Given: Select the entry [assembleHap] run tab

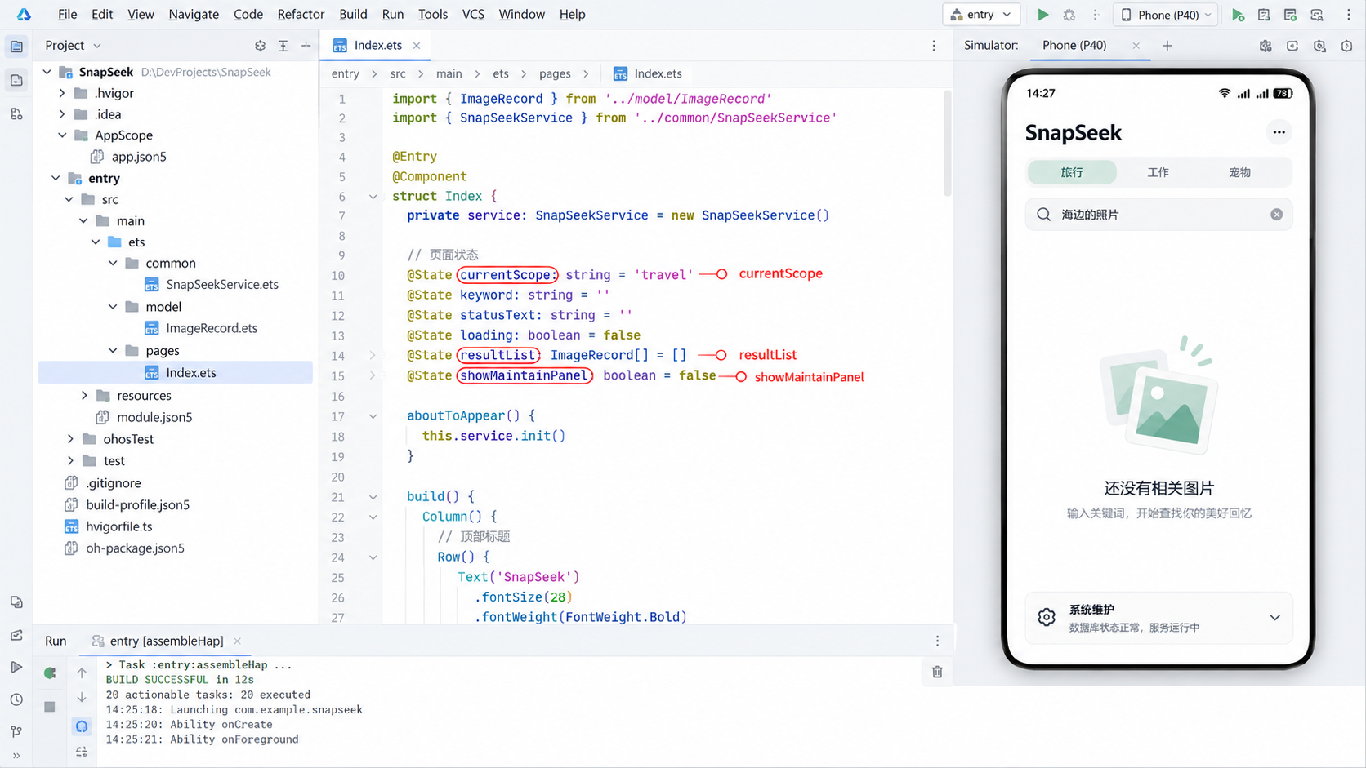Looking at the screenshot, I should pyautogui.click(x=166, y=641).
